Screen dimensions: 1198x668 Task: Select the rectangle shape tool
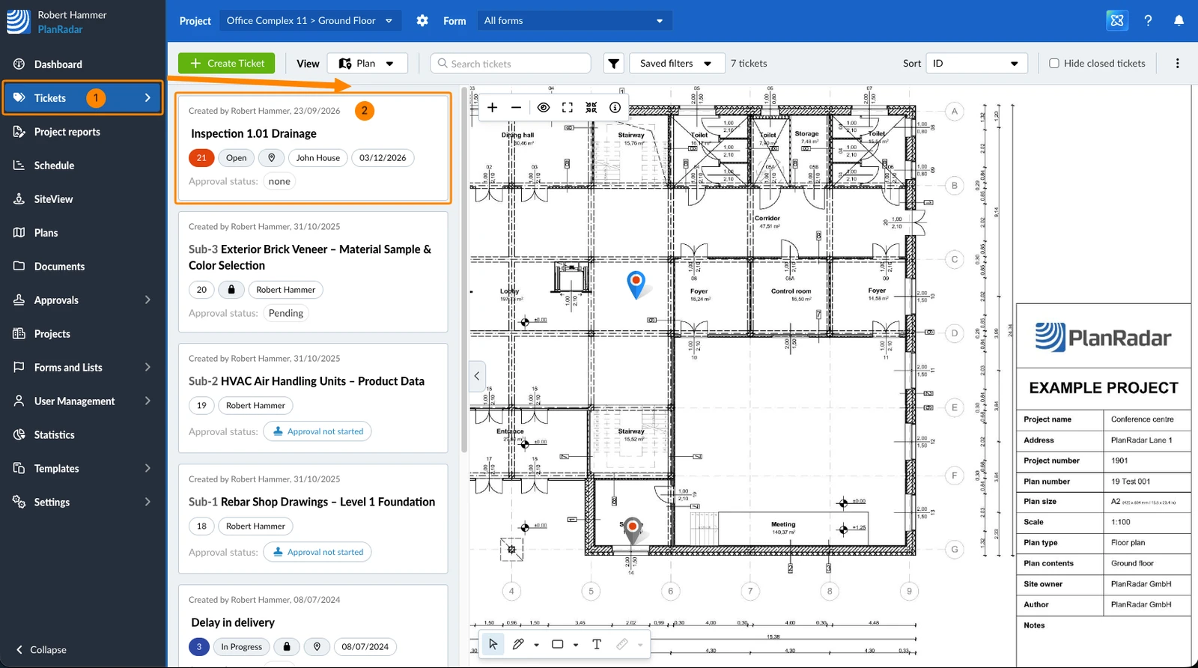tap(558, 644)
